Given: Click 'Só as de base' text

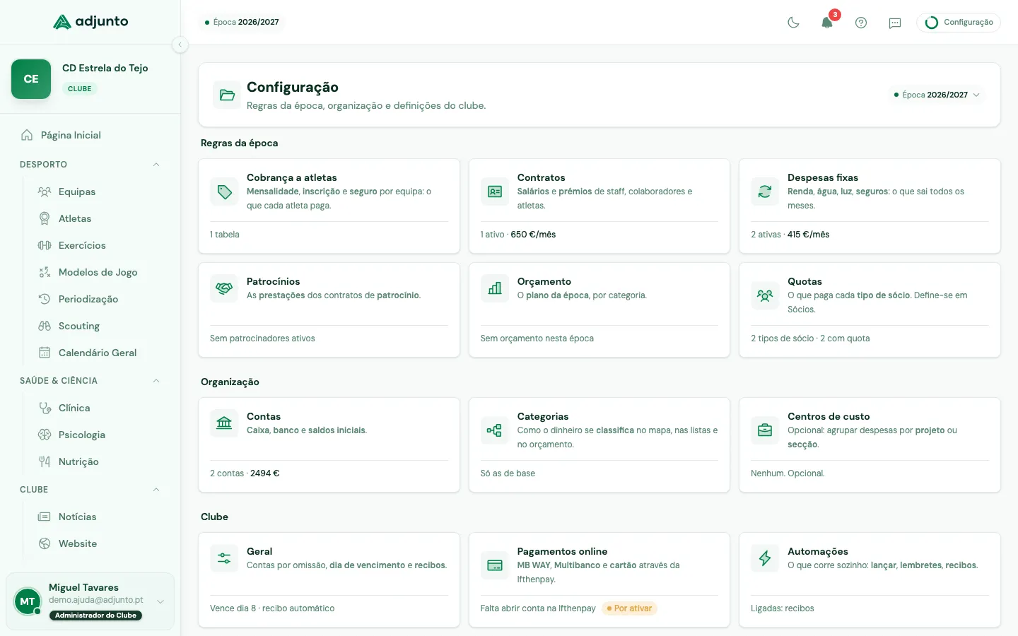Looking at the screenshot, I should 508,473.
